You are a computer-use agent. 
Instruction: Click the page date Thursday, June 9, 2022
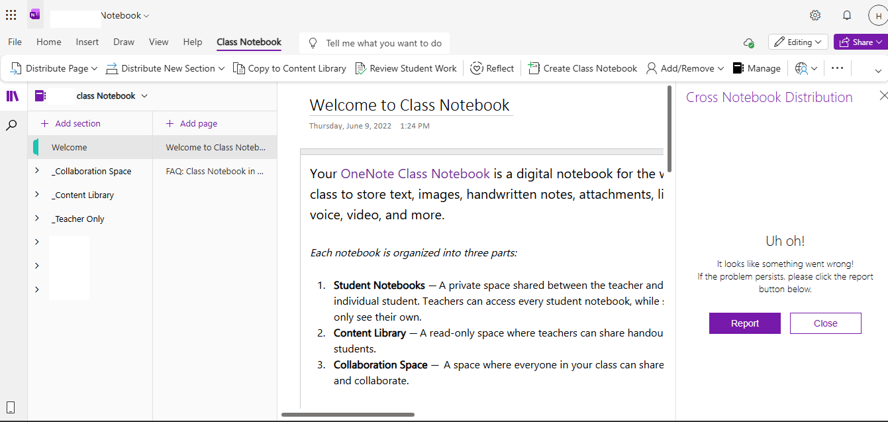click(350, 125)
